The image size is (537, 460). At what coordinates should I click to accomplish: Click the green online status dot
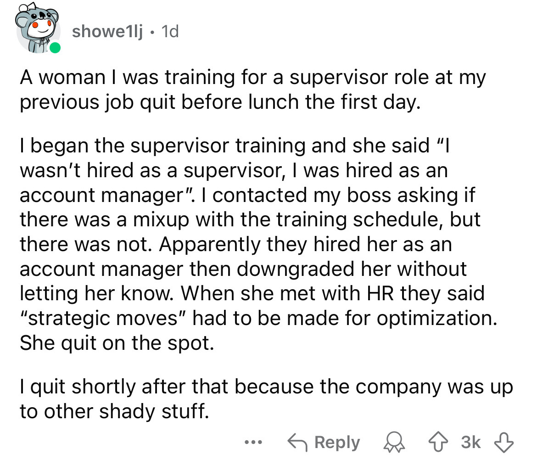pyautogui.click(x=56, y=48)
